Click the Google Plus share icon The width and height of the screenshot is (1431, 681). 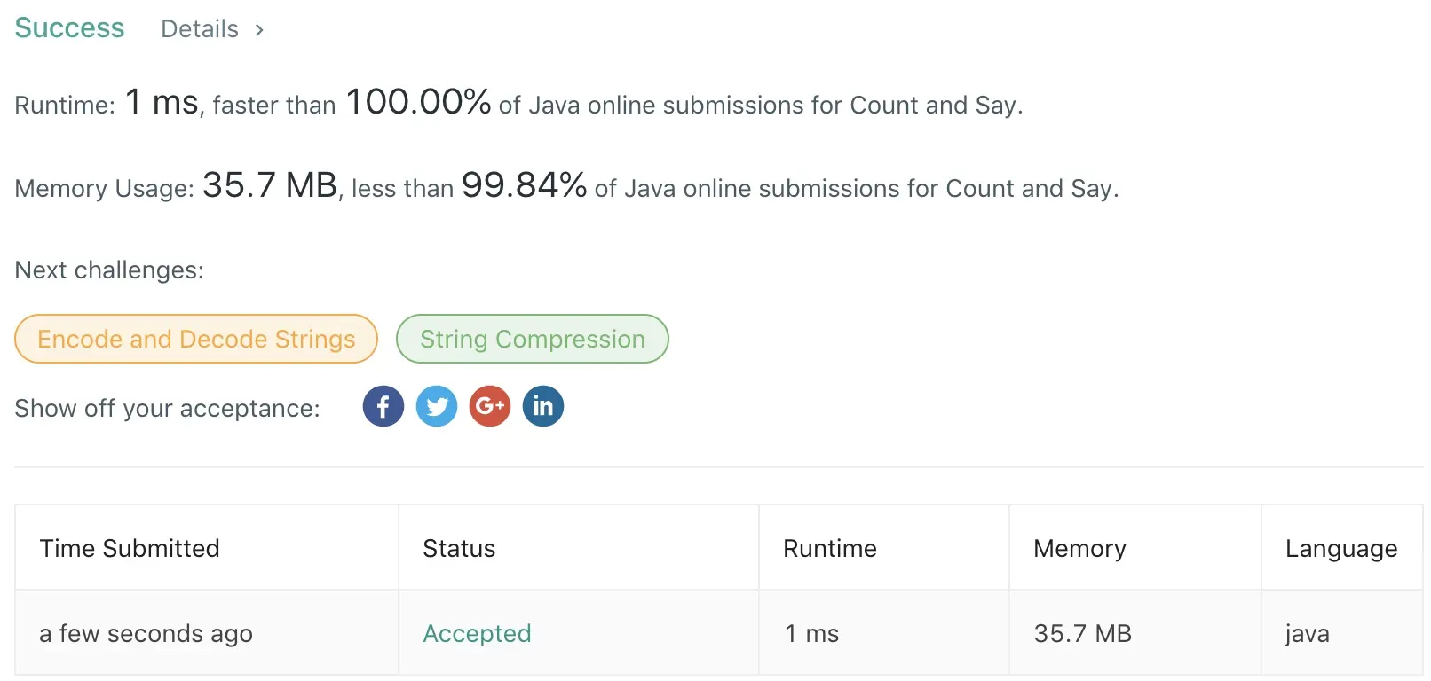point(490,407)
